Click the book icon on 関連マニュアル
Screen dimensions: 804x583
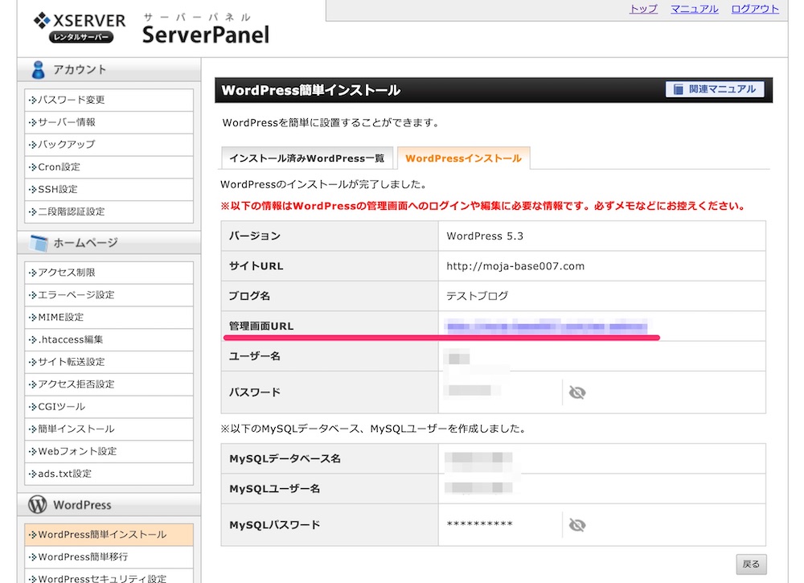[678, 89]
